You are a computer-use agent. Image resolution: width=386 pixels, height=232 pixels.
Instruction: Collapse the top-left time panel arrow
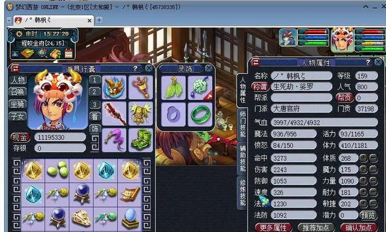click(15, 54)
